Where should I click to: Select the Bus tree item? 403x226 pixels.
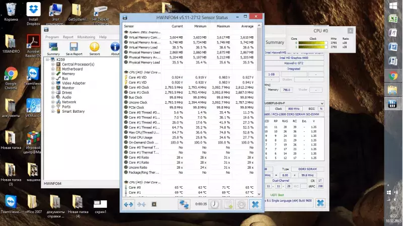(65, 79)
